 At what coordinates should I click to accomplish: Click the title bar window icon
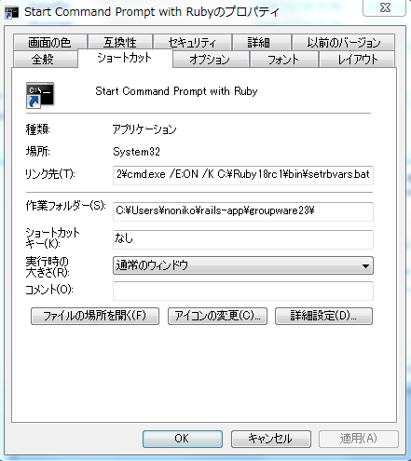12,12
